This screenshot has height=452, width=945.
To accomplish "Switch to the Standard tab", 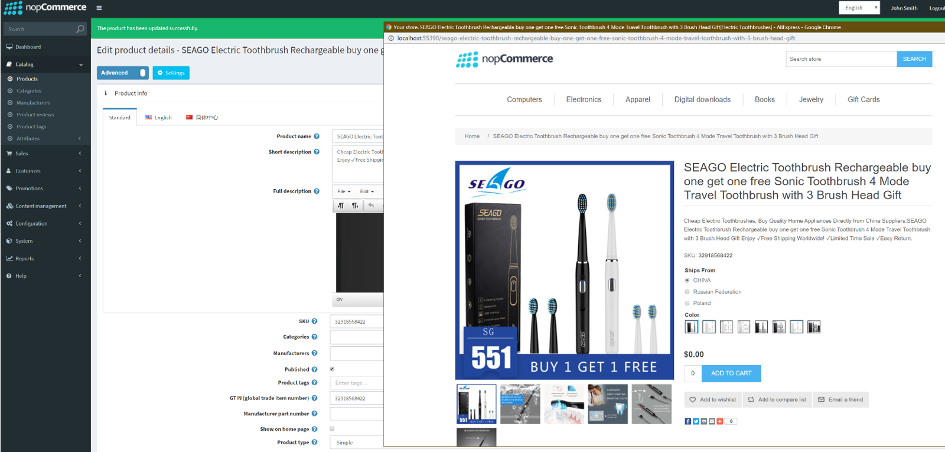I will coord(120,117).
